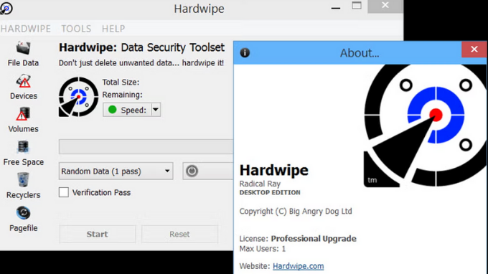The width and height of the screenshot is (488, 274).
Task: Click the Reset button
Action: pyautogui.click(x=179, y=234)
